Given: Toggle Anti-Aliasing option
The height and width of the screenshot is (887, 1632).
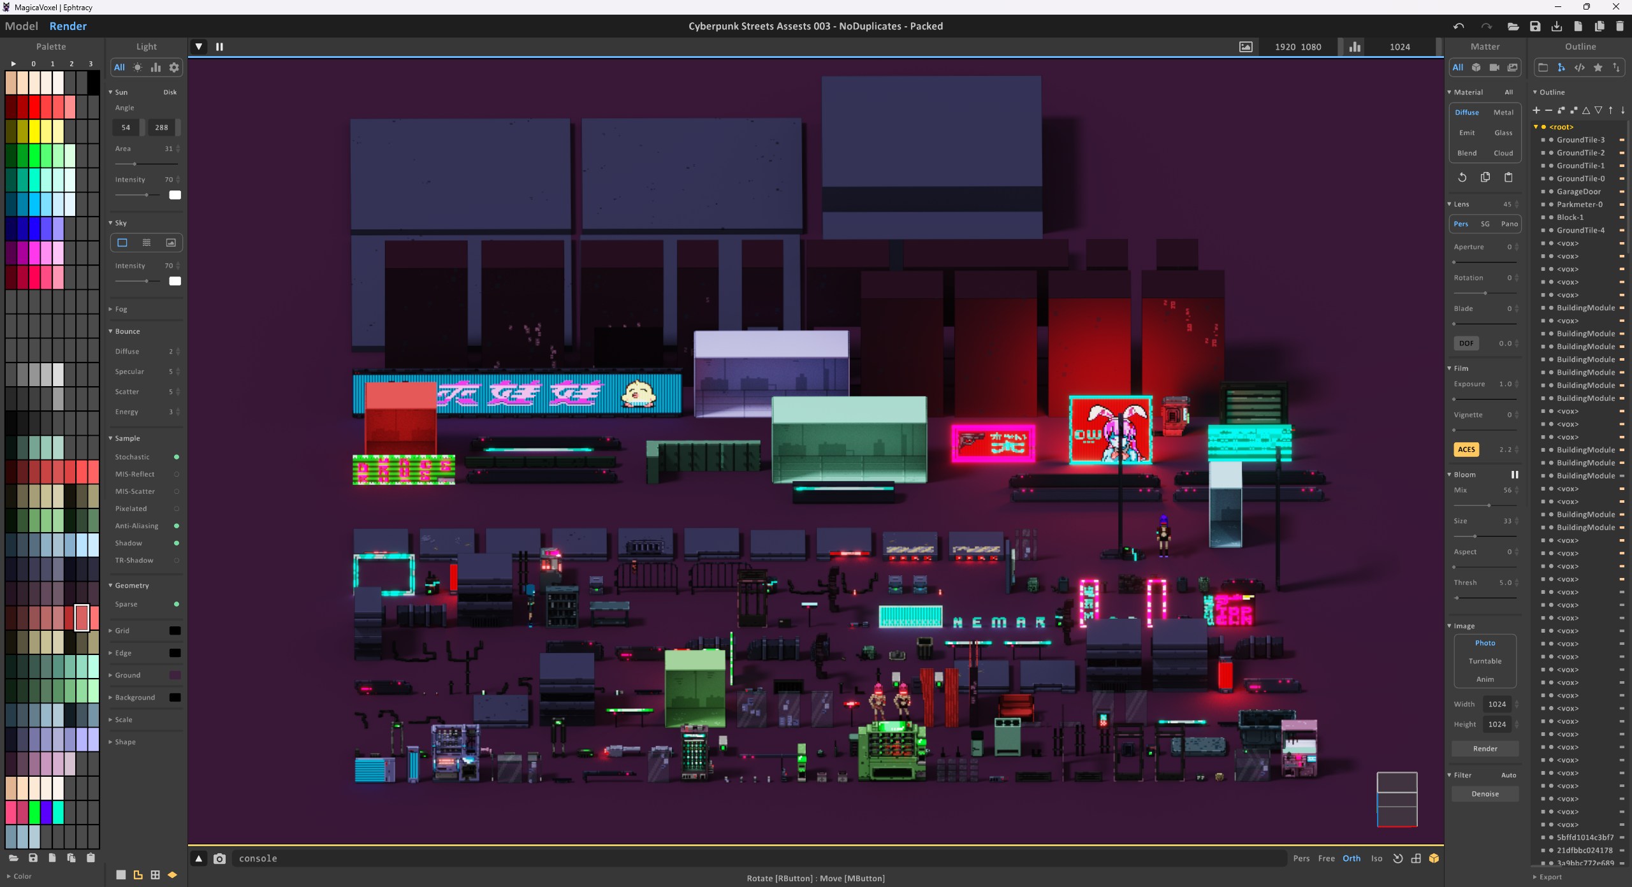Looking at the screenshot, I should coord(177,526).
